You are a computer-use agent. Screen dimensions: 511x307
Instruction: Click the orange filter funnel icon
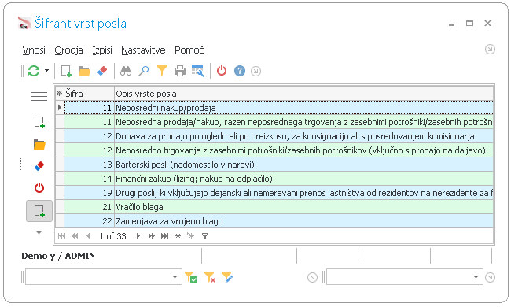pos(162,71)
